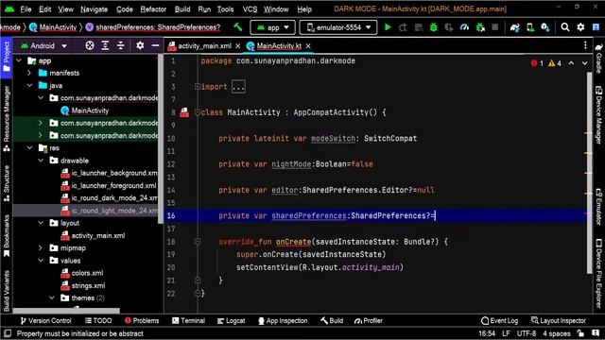Go to next highlighted error arrow

click(585, 63)
